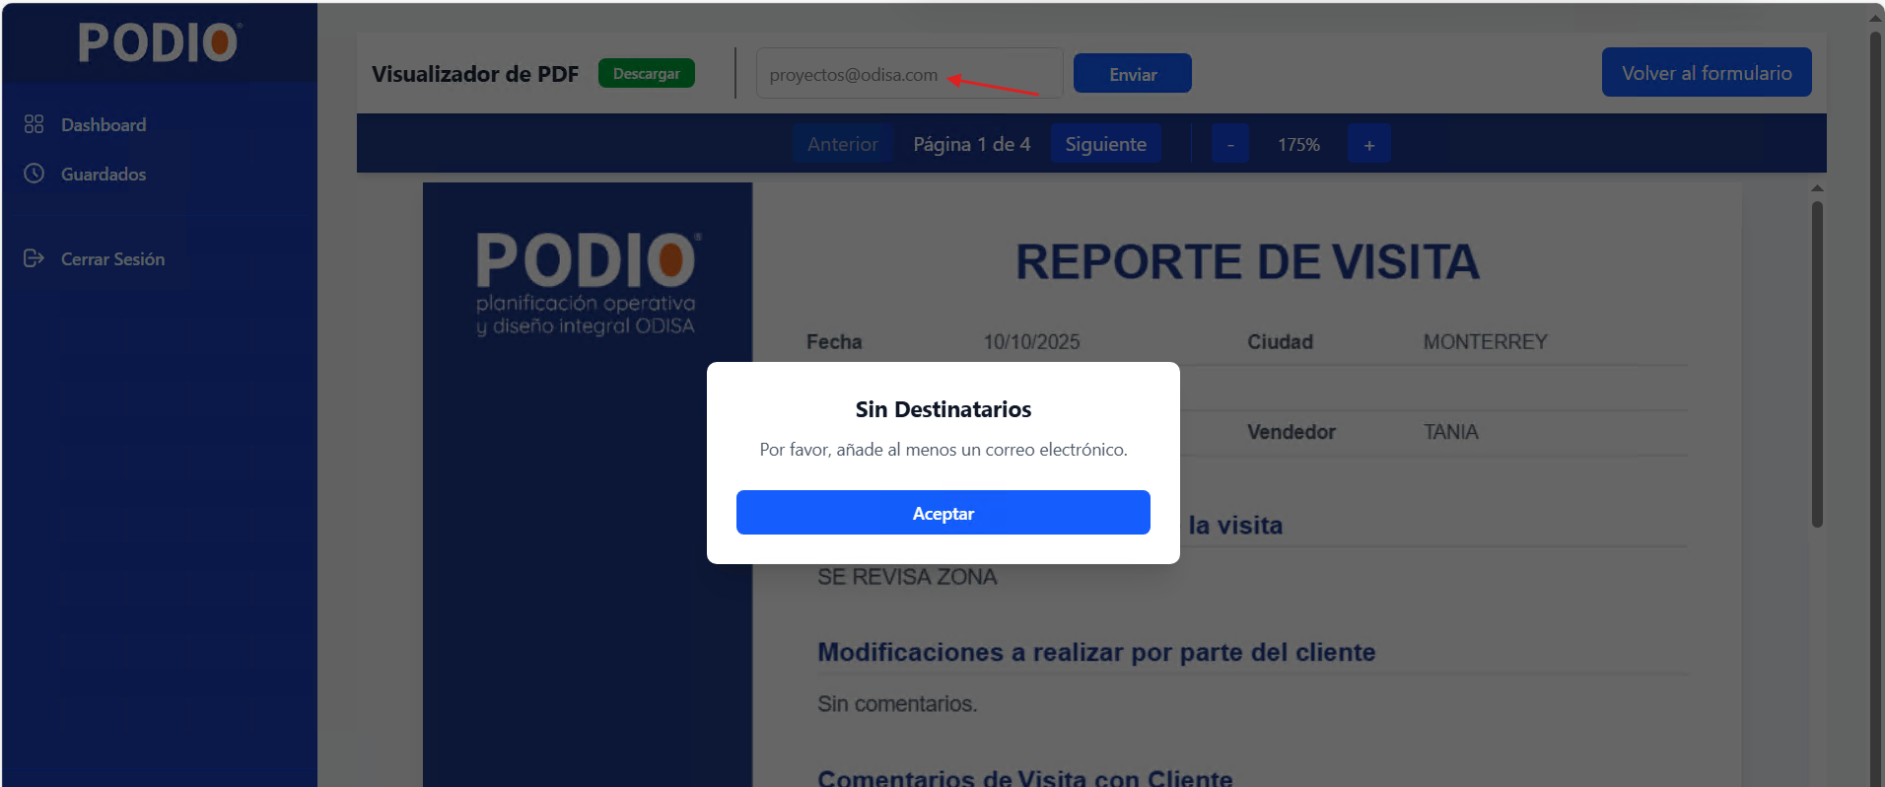
Task: Click the 'Página 1 de 4' page indicator
Action: coord(972,144)
